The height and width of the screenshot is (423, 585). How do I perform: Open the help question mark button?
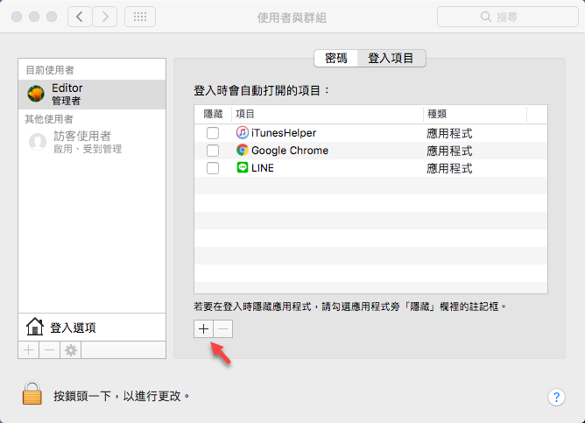(556, 397)
